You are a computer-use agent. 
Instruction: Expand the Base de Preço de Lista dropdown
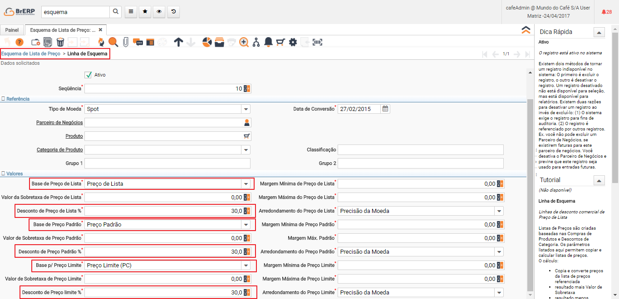[246, 184]
